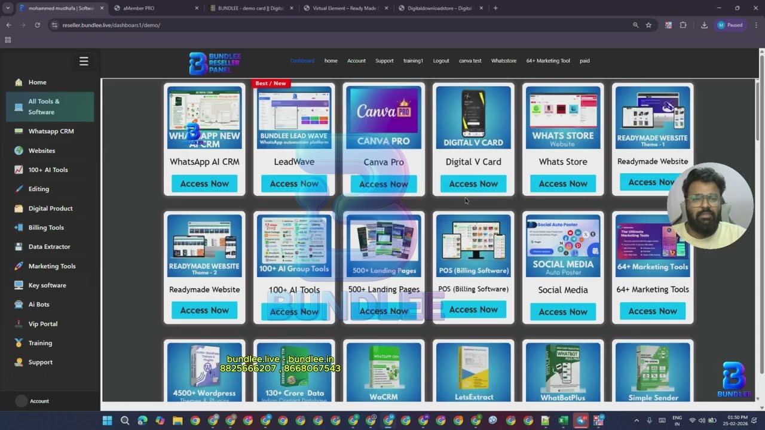Image resolution: width=765 pixels, height=430 pixels.
Task: Click the Websites globe icon
Action: (19, 150)
